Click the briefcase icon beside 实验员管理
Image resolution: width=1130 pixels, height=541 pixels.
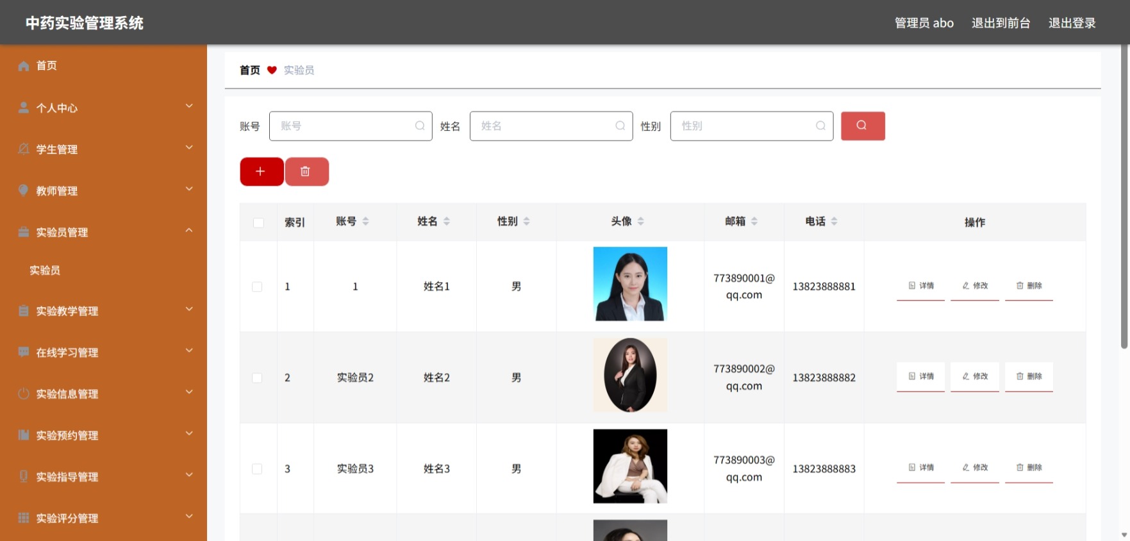pyautogui.click(x=24, y=232)
